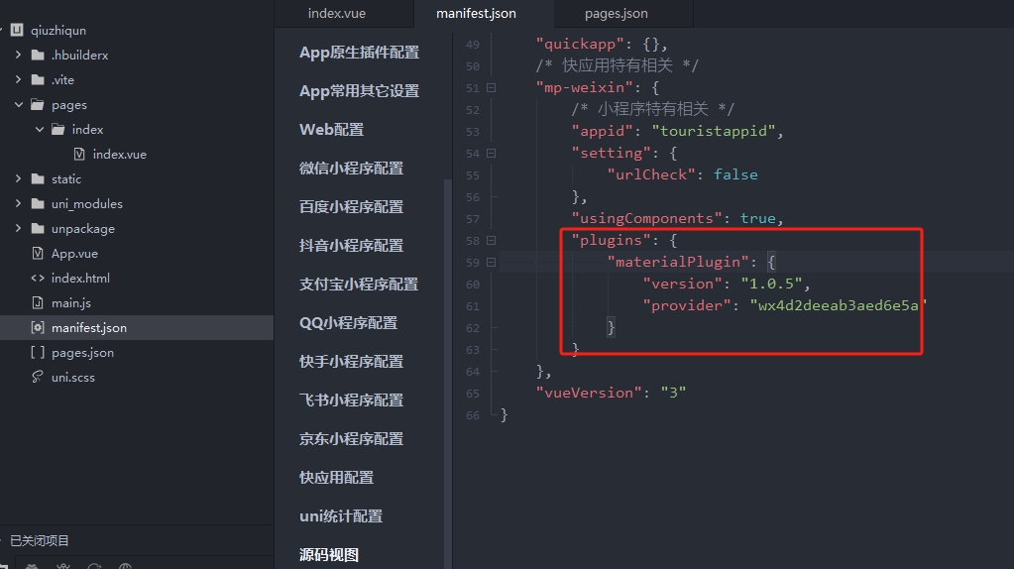The width and height of the screenshot is (1014, 569).
Task: Expand the .hbuilderx folder
Action: [x=18, y=55]
